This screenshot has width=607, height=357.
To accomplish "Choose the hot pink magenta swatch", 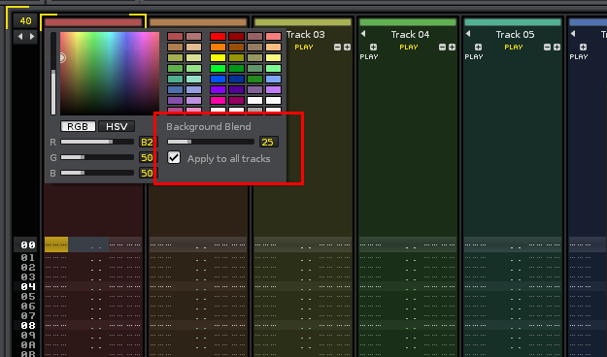I will coord(218,100).
